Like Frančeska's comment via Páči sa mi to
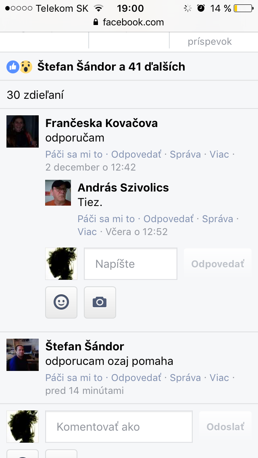This screenshot has height=458, width=258. coord(74,154)
